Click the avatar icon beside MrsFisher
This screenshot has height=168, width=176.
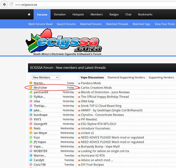(31, 88)
